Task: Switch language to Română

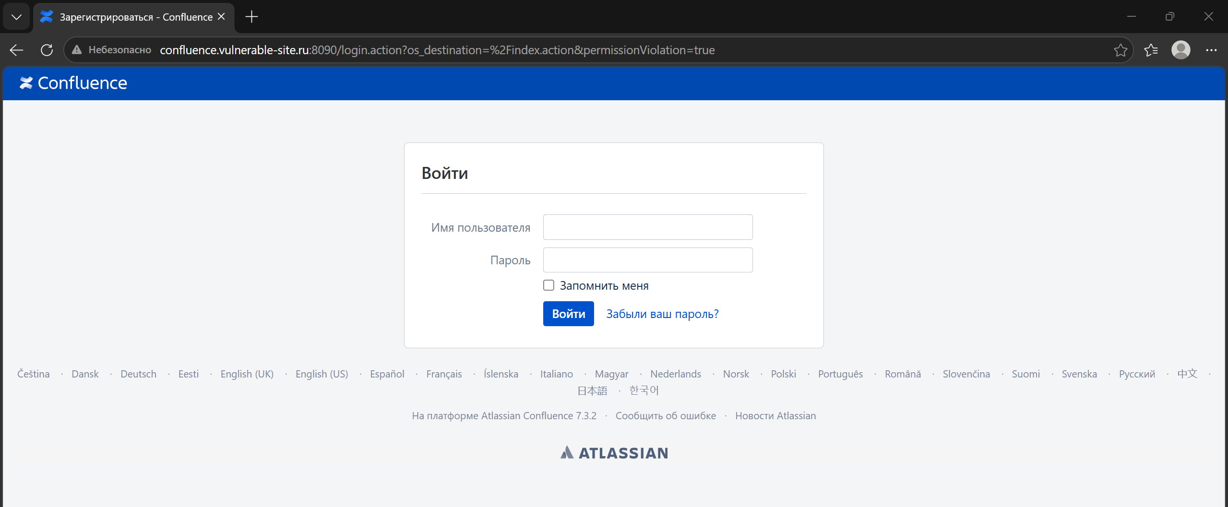Action: coord(903,374)
